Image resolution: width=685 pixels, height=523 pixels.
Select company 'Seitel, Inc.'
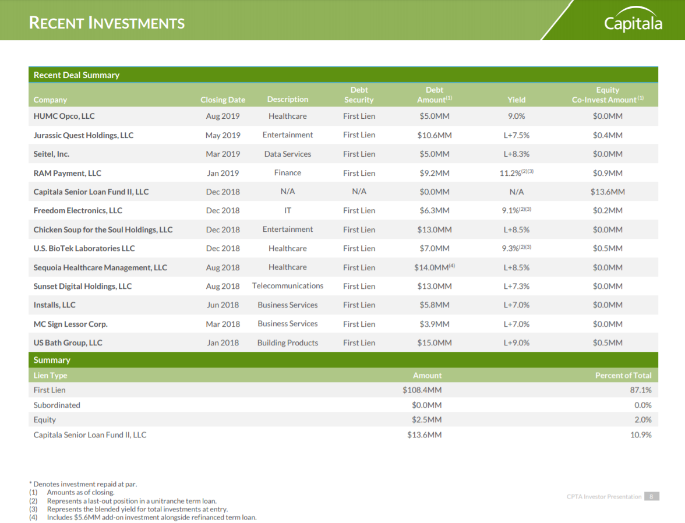tap(51, 154)
